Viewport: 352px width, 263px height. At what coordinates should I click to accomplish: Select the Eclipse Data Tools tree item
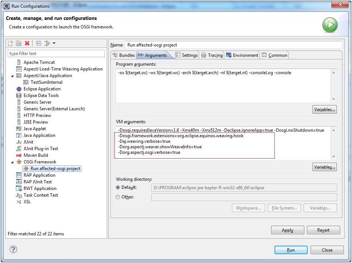(41, 96)
